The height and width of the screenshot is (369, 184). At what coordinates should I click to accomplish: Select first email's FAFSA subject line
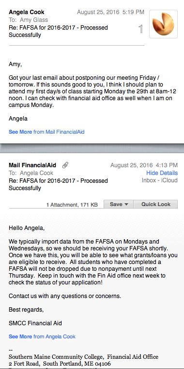pos(58,31)
